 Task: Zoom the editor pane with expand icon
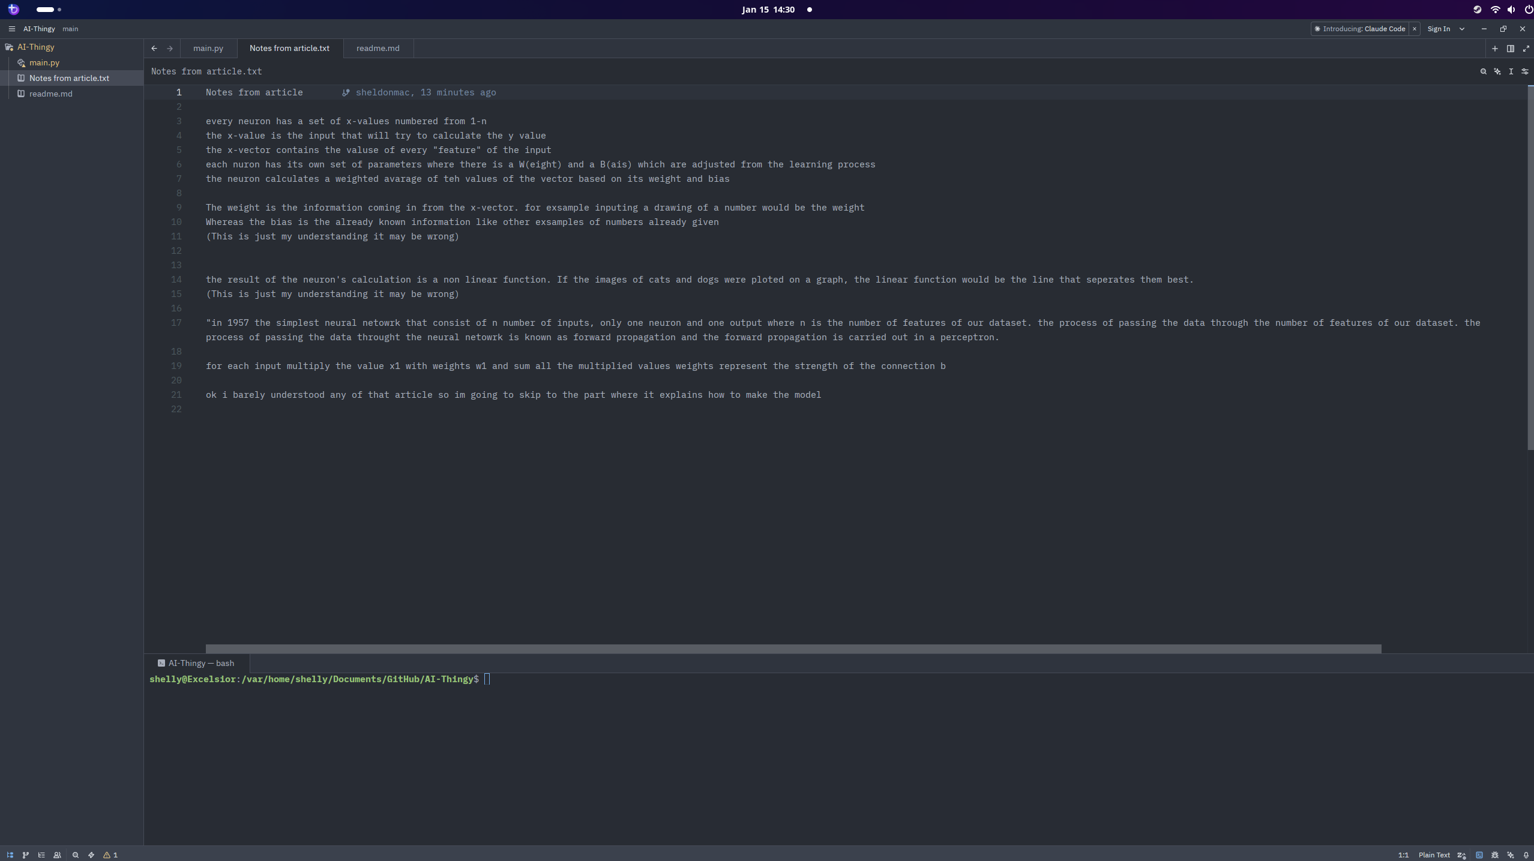pos(1526,49)
